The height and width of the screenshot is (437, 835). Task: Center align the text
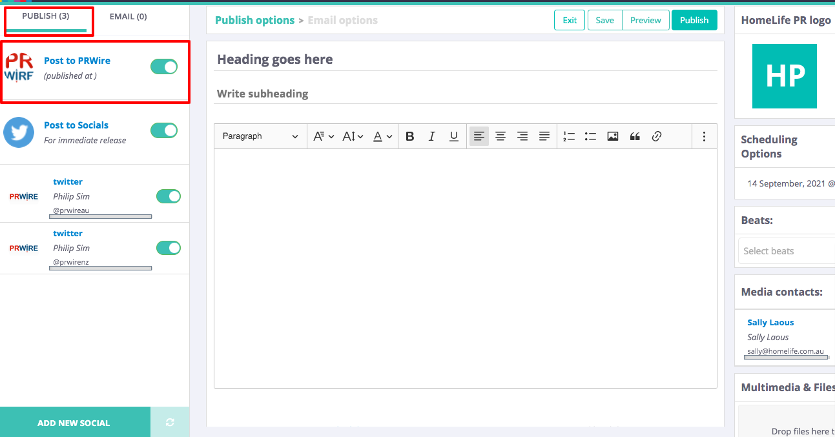click(500, 136)
